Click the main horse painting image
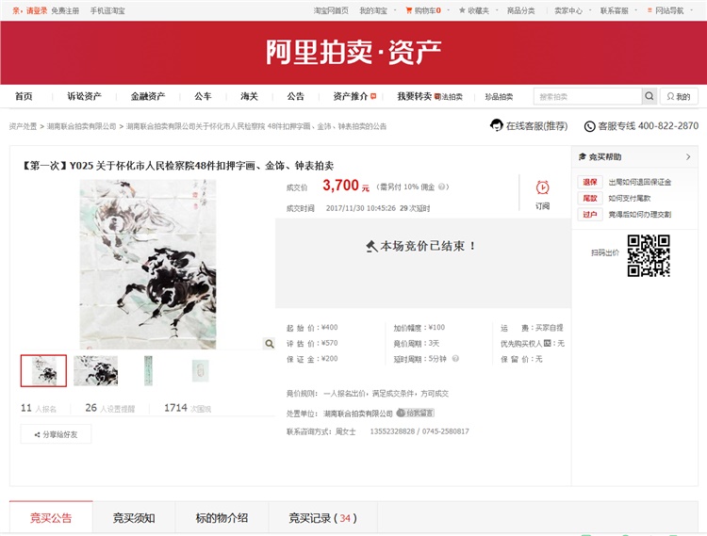 (148, 265)
